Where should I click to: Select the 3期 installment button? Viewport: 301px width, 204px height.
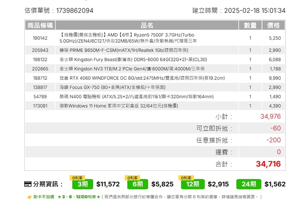(83, 184)
